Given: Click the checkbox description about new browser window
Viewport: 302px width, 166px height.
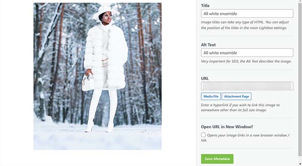Looking at the screenshot, I should point(245,138).
